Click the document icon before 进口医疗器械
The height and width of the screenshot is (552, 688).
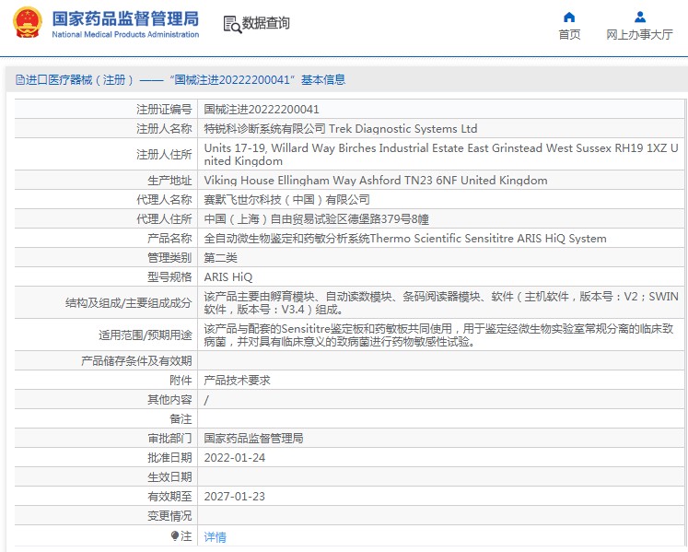click(20, 79)
